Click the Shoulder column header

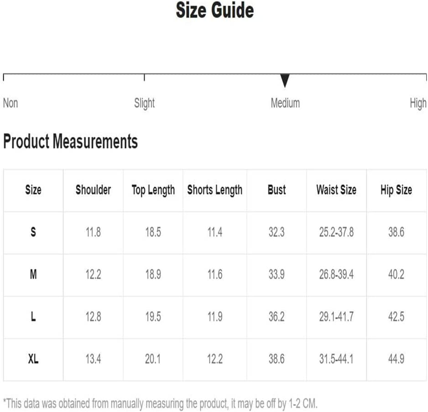93,190
